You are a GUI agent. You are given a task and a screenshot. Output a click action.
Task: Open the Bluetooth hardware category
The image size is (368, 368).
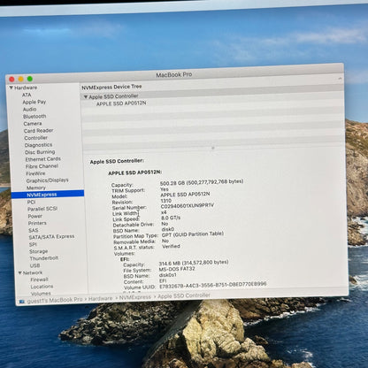(34, 116)
